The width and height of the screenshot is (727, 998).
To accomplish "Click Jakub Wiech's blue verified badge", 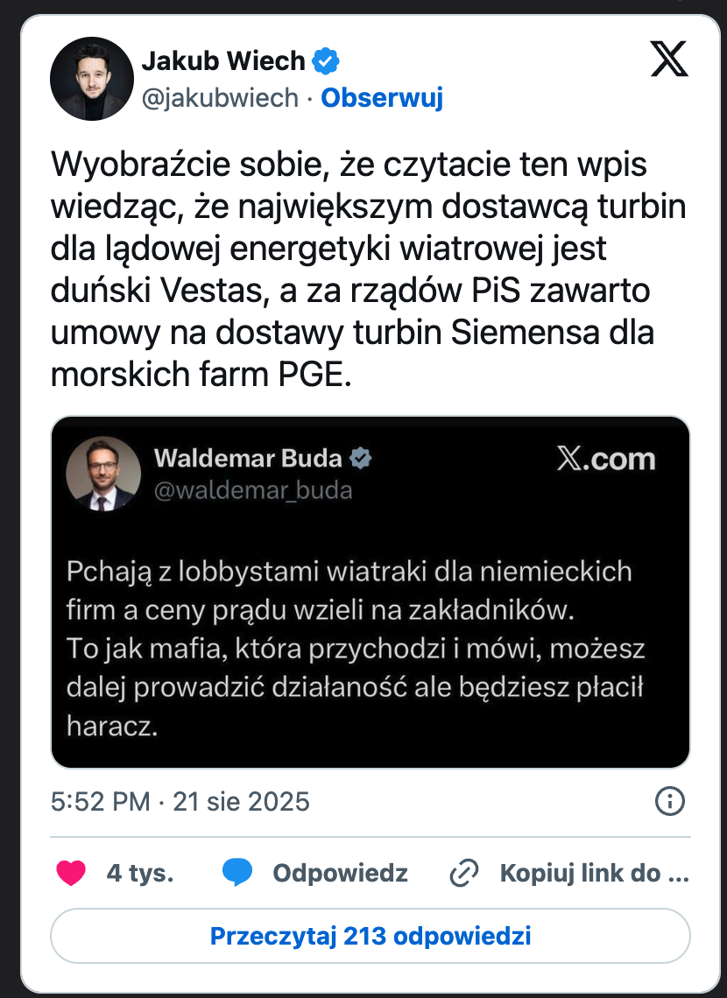I will (x=327, y=61).
